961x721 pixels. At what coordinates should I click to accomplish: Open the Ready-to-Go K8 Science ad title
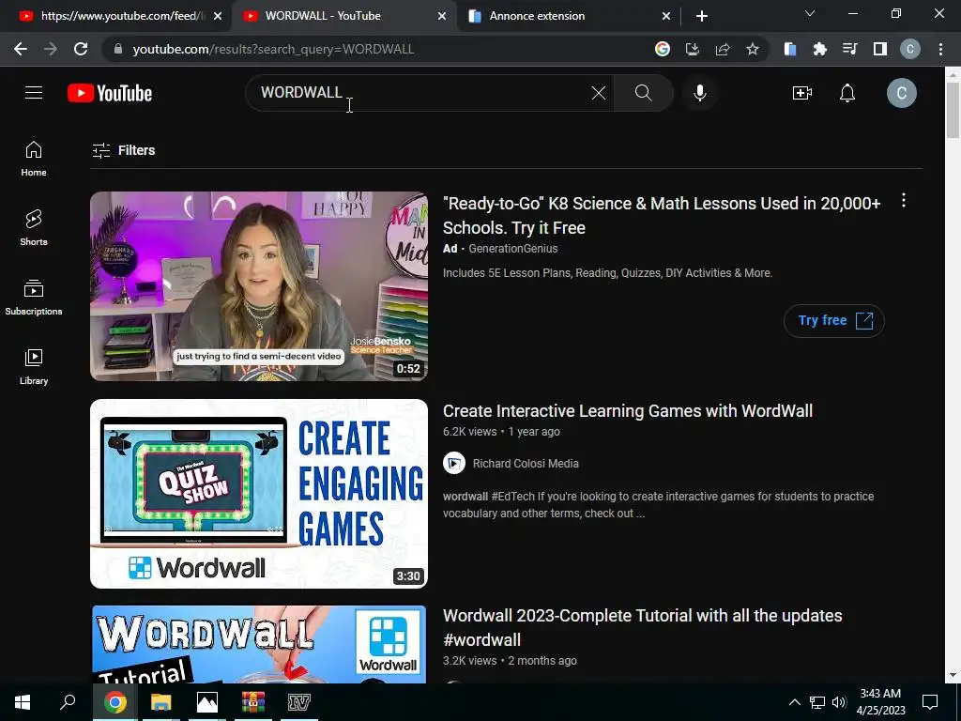pos(662,215)
